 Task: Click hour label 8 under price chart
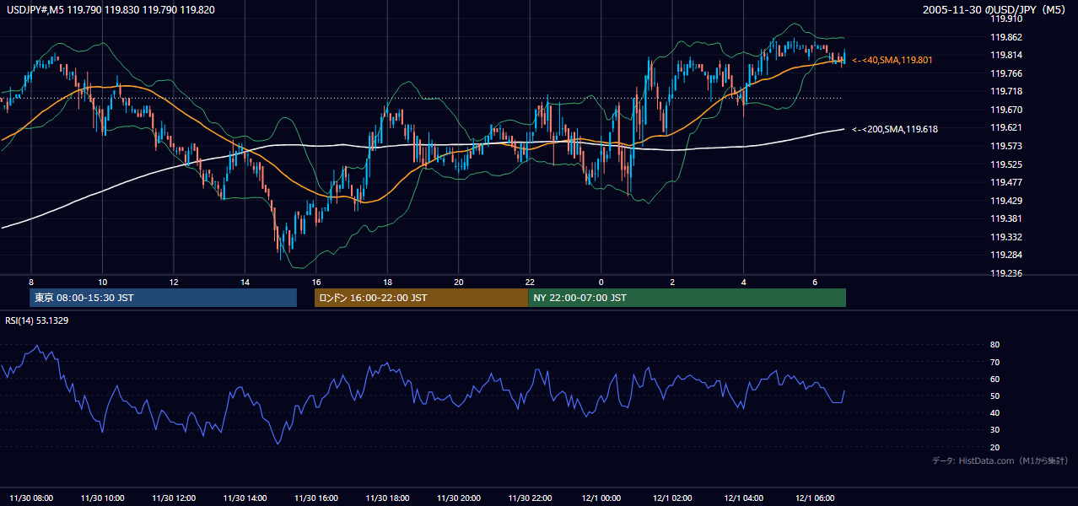coord(31,282)
